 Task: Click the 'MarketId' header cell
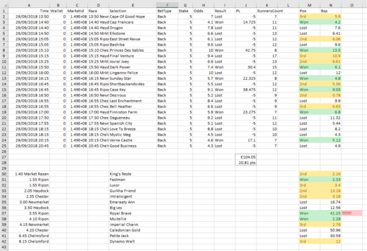(x=77, y=11)
